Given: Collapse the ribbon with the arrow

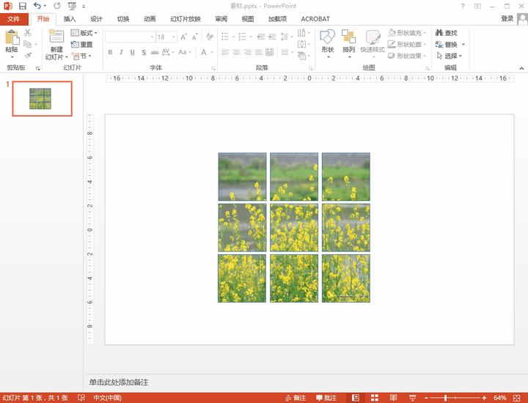Looking at the screenshot, I should coord(521,68).
